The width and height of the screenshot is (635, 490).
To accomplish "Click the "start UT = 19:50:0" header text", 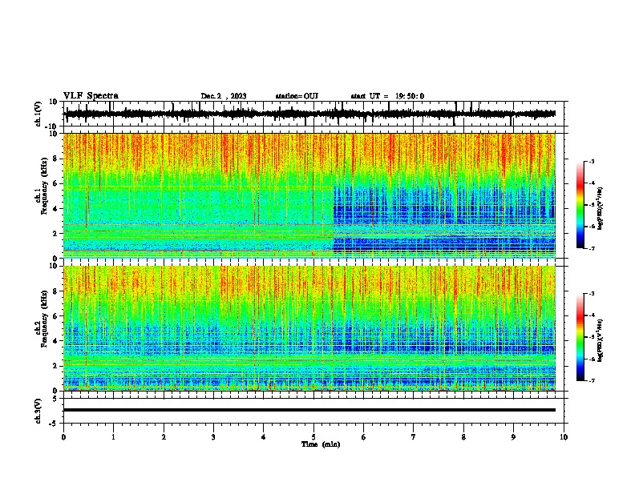I will coord(387,96).
